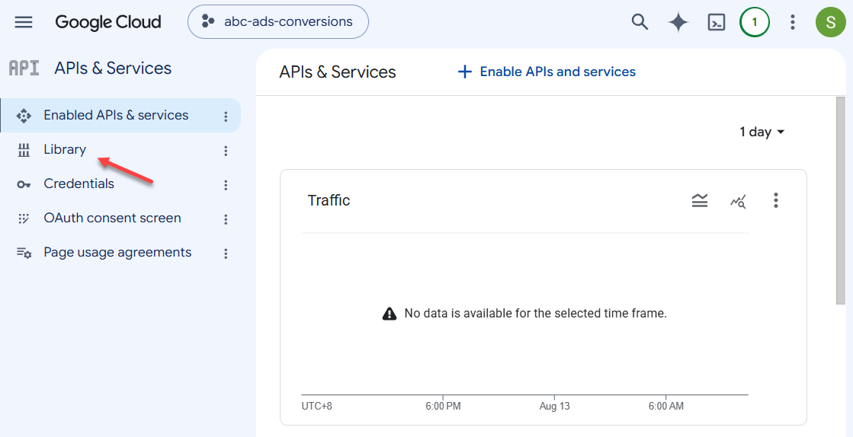Click the Enabled APIs & services icon

24,116
